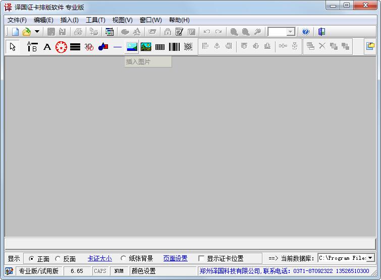The height and width of the screenshot is (280, 381).
Task: Click the Insert Picture icon
Action: [x=132, y=47]
